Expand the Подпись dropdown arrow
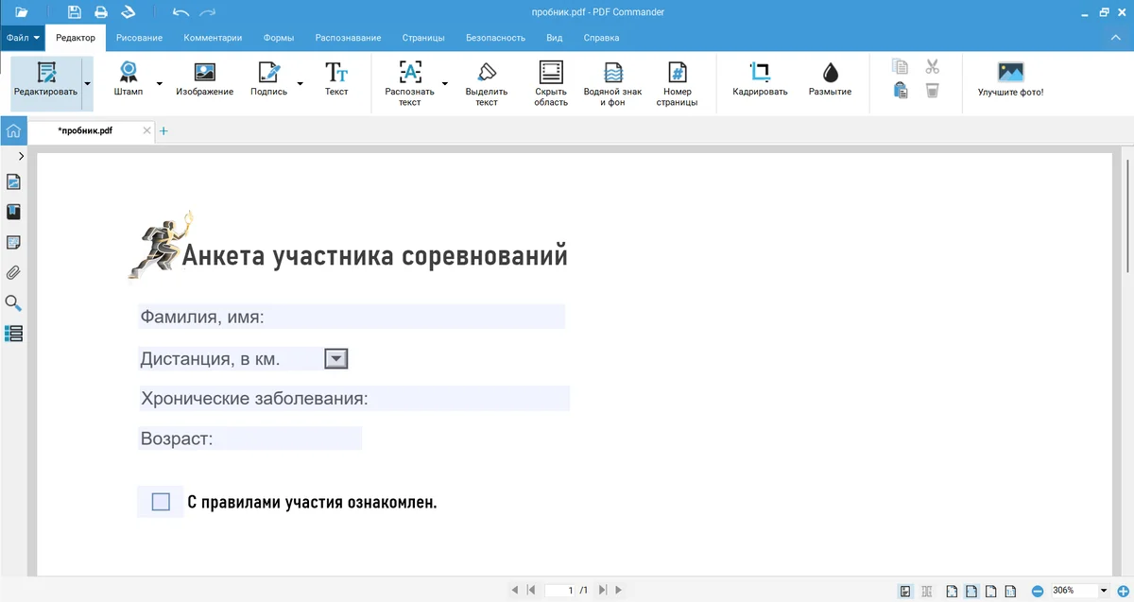Screen dimensions: 1134x602 pyautogui.click(x=301, y=83)
